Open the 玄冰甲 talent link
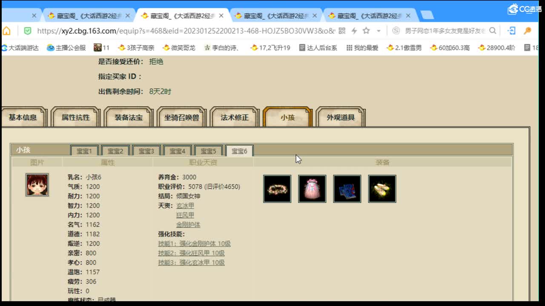The height and width of the screenshot is (306, 545). click(185, 206)
